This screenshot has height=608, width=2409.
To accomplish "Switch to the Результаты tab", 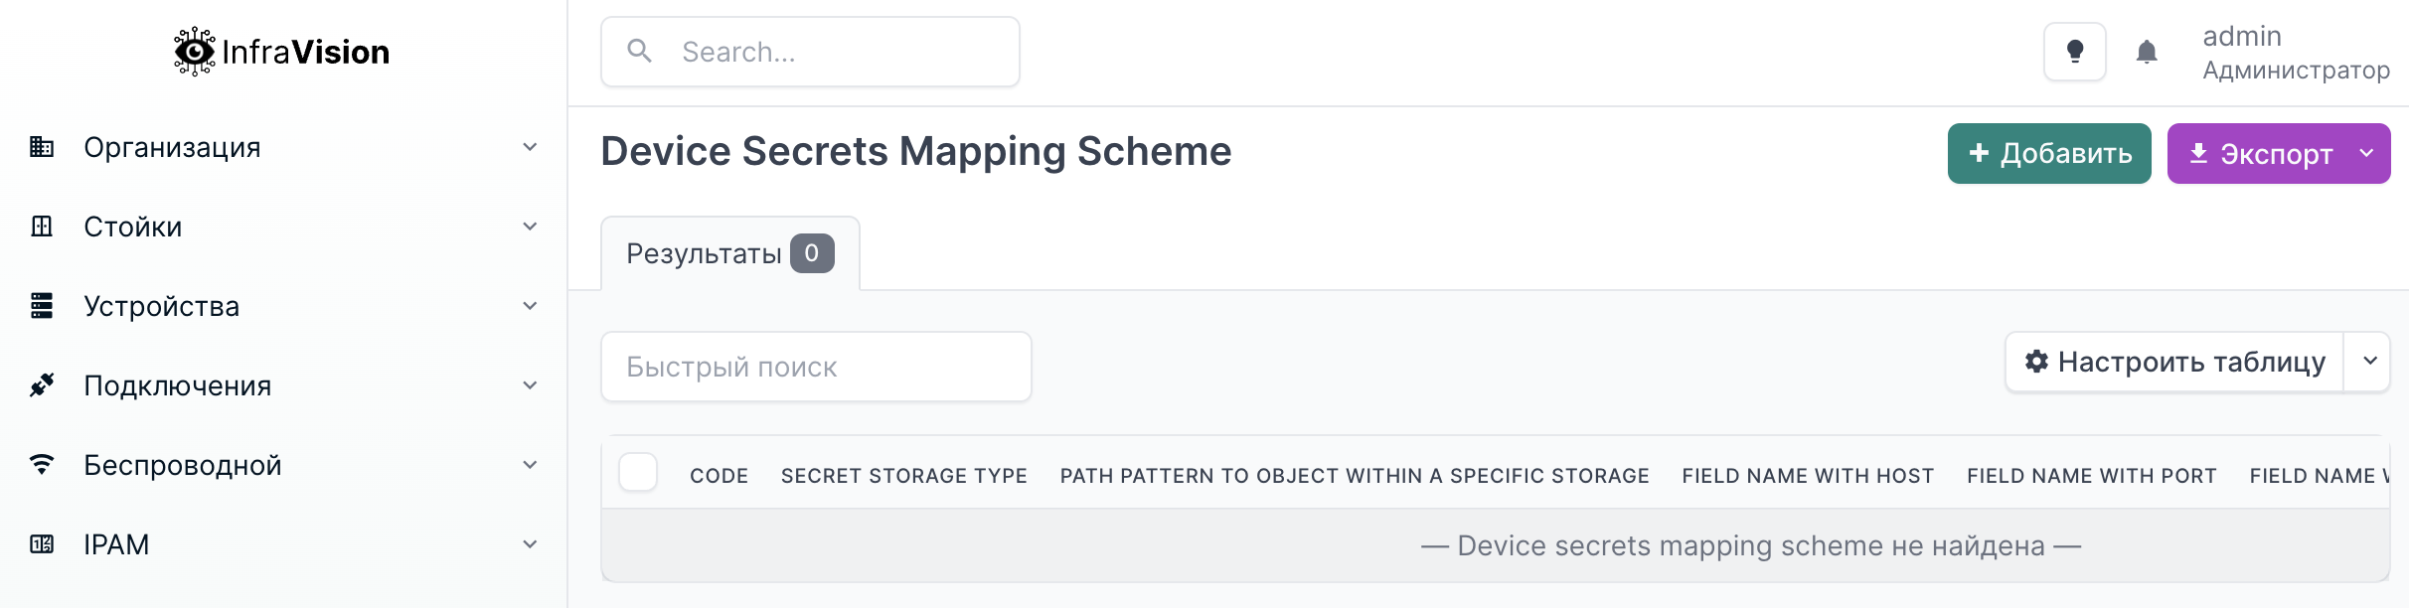I will [x=729, y=254].
